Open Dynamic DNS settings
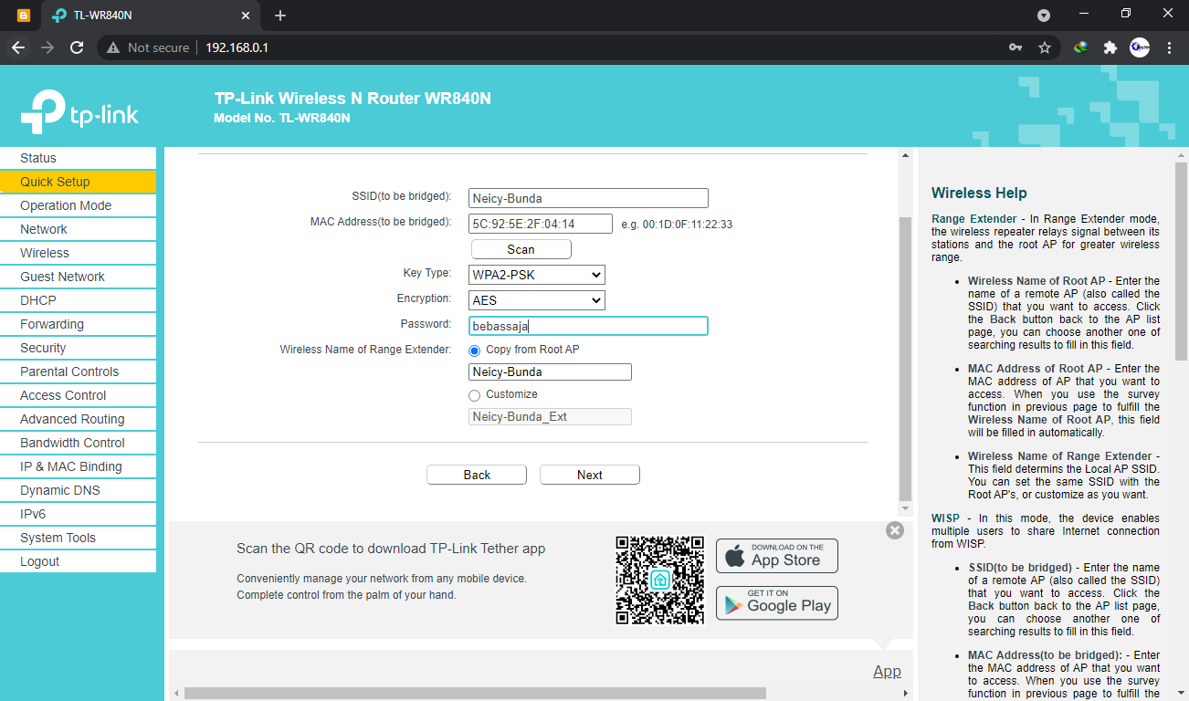The width and height of the screenshot is (1189, 701). (78, 490)
